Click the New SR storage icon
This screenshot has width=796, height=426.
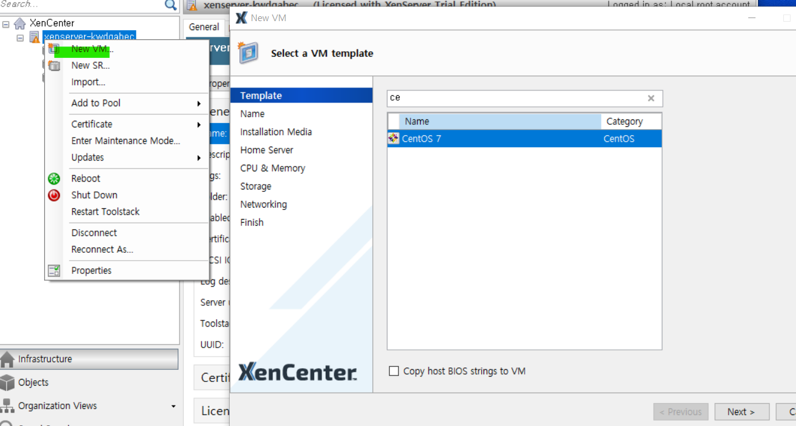coord(54,65)
